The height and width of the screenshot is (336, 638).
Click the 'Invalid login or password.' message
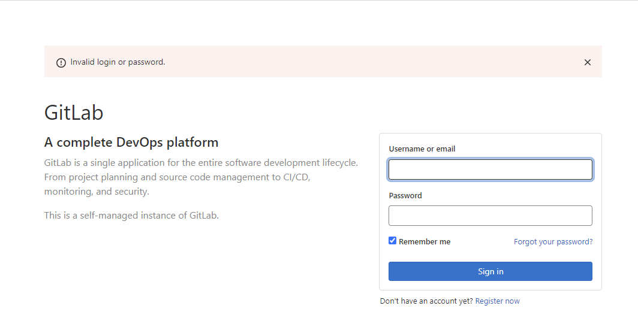tap(118, 62)
